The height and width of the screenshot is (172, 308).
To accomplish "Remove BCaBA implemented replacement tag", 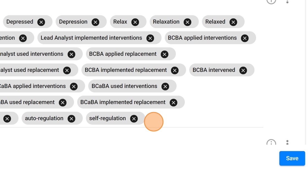I will 174,102.
